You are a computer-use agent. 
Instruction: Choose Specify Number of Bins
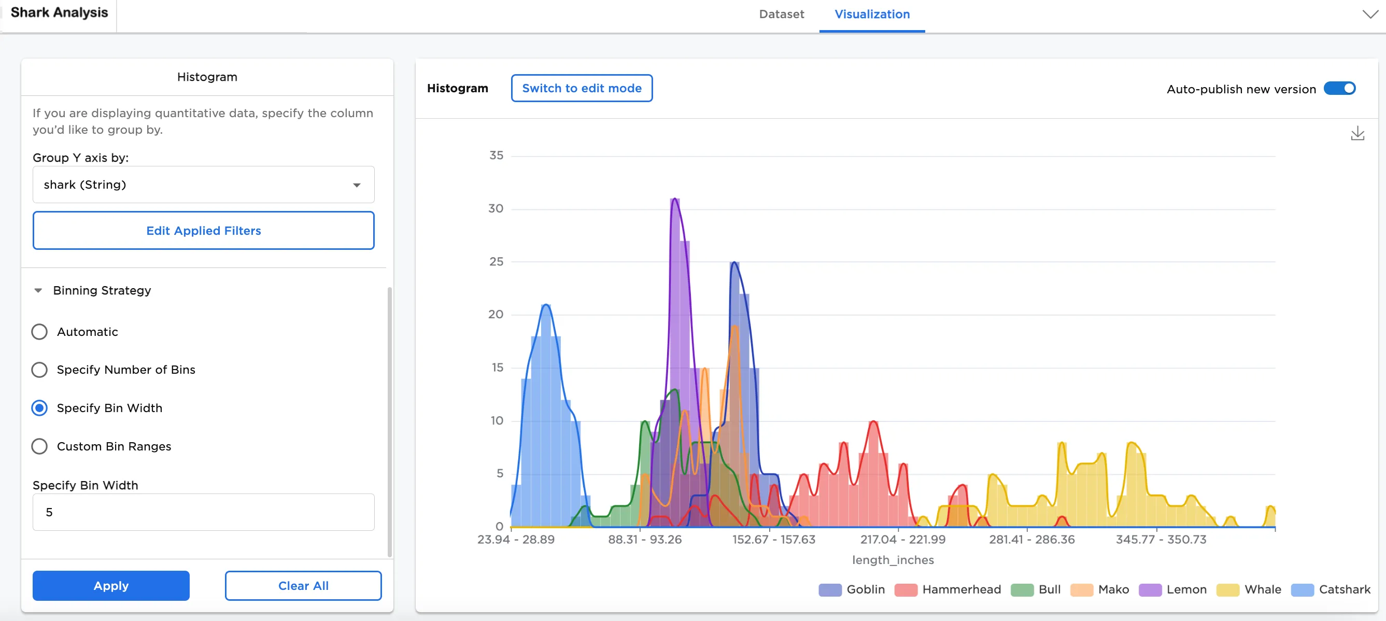[x=39, y=370]
